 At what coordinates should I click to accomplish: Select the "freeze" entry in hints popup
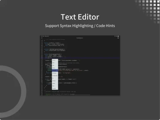[55, 83]
